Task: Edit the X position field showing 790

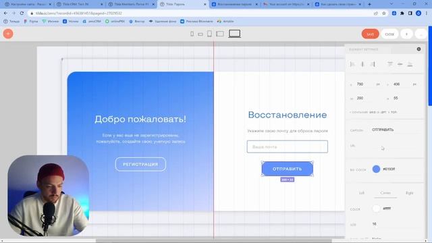Action: 364,84
